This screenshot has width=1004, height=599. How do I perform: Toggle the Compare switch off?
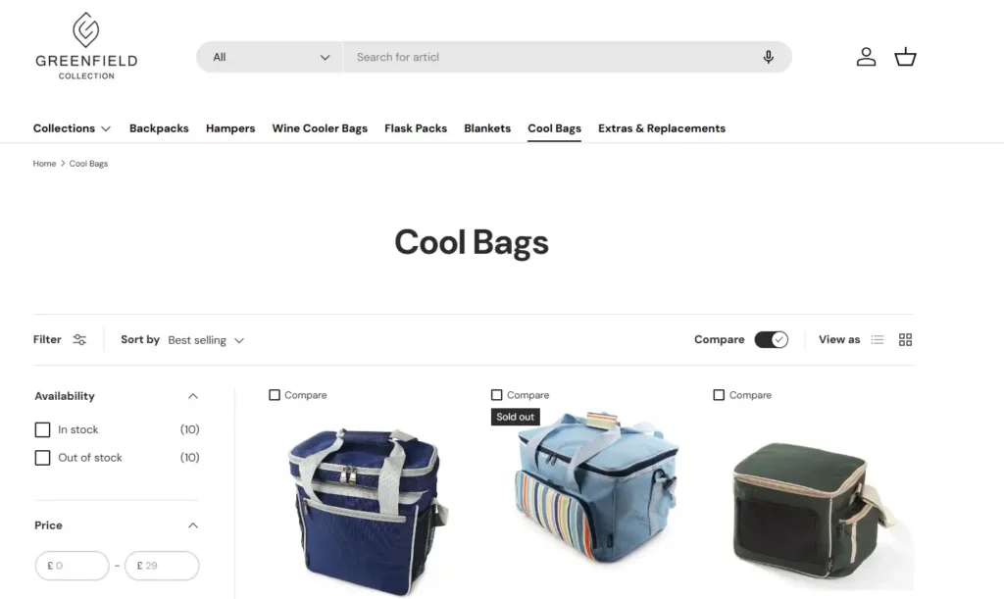771,340
